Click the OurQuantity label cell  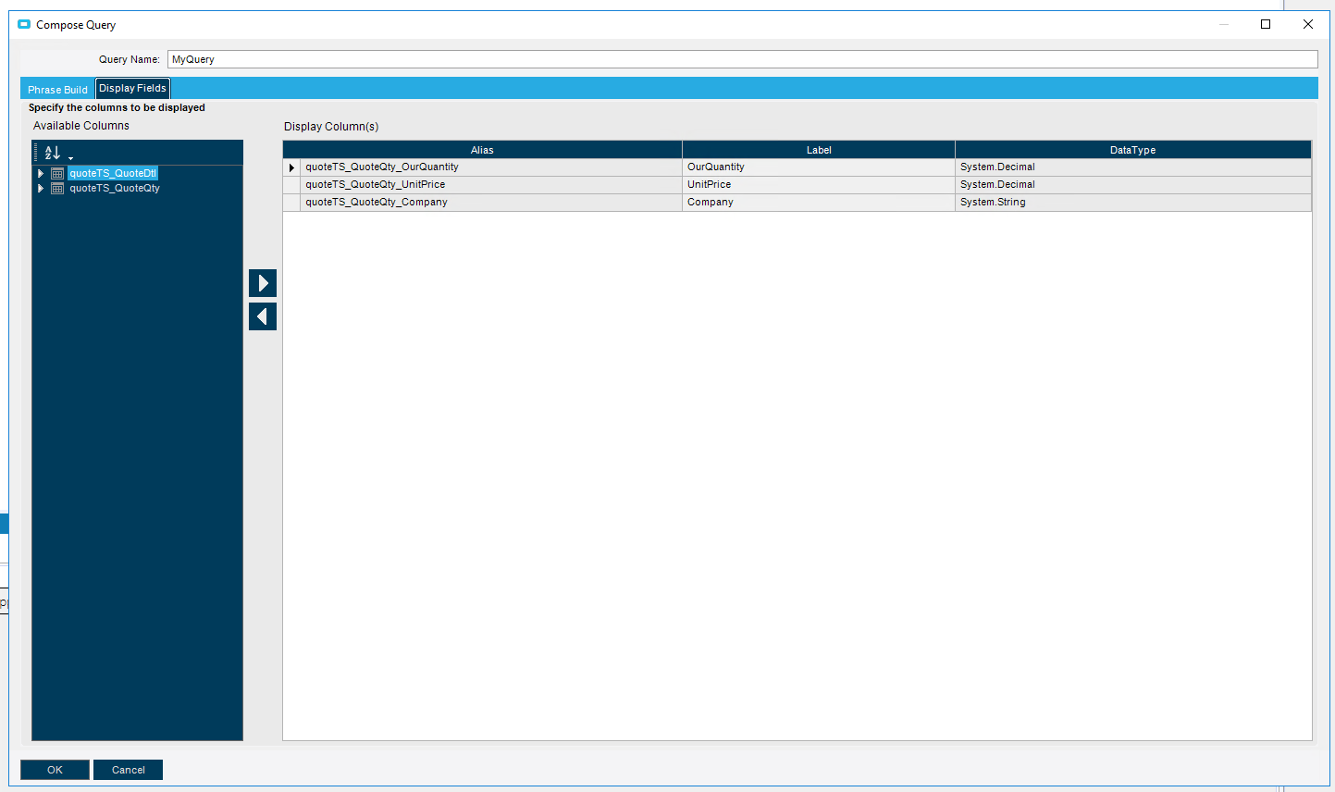pyautogui.click(x=819, y=167)
